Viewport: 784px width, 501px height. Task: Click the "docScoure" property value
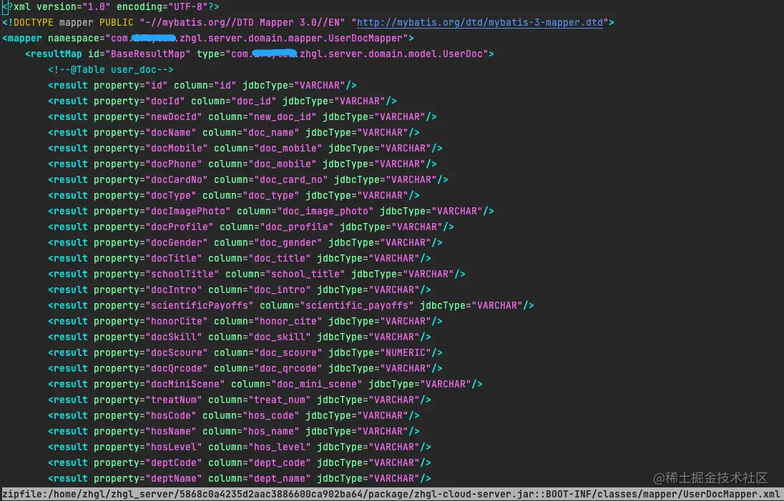point(177,353)
